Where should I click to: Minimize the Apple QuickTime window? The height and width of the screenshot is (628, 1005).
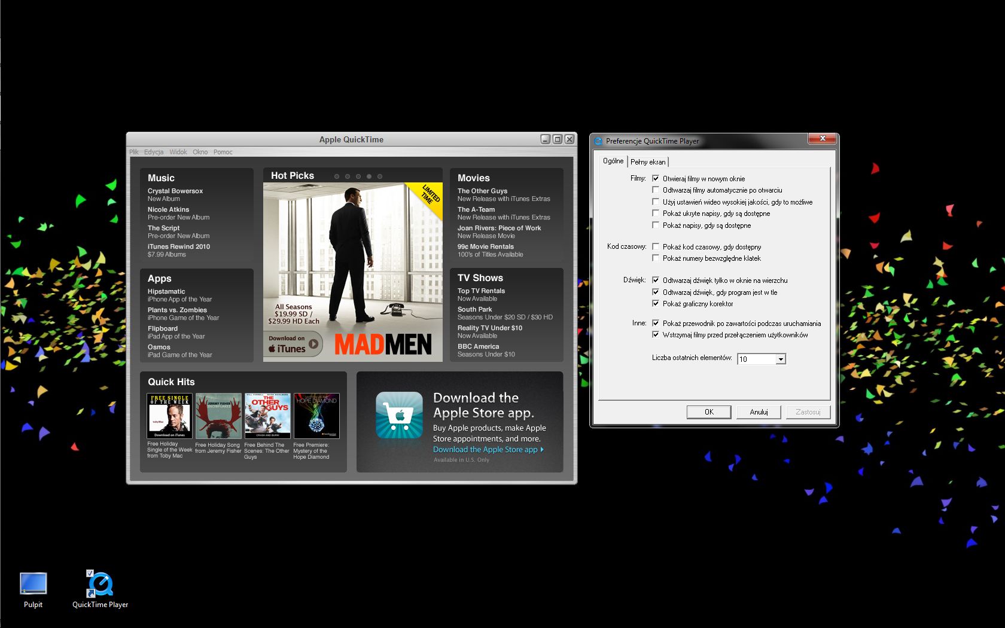click(545, 139)
